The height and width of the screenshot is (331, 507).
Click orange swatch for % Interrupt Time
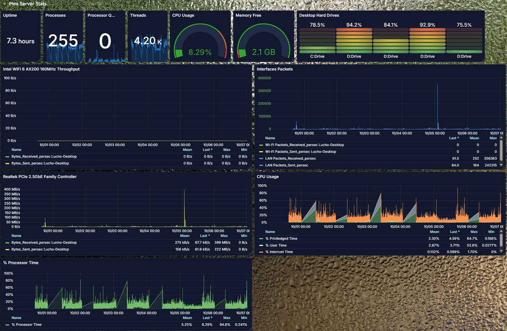coord(261,252)
